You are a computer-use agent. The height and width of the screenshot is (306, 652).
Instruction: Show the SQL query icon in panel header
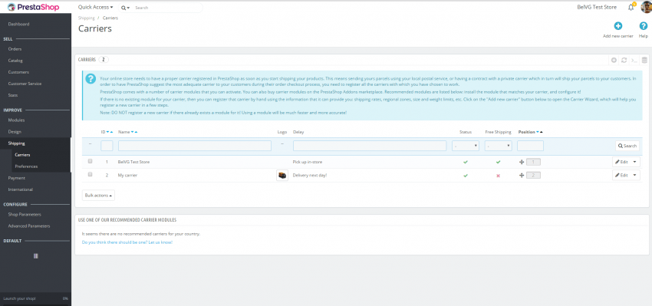coord(634,61)
